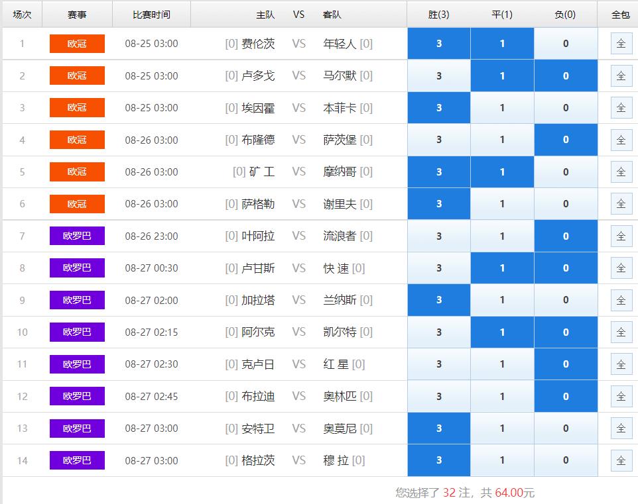Toggle win (3) for match 6 萨格勒

pos(438,203)
